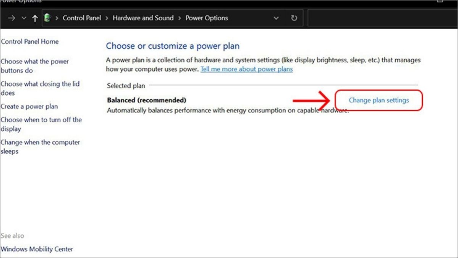Click the Choose or customize a power plan heading

tap(173, 46)
